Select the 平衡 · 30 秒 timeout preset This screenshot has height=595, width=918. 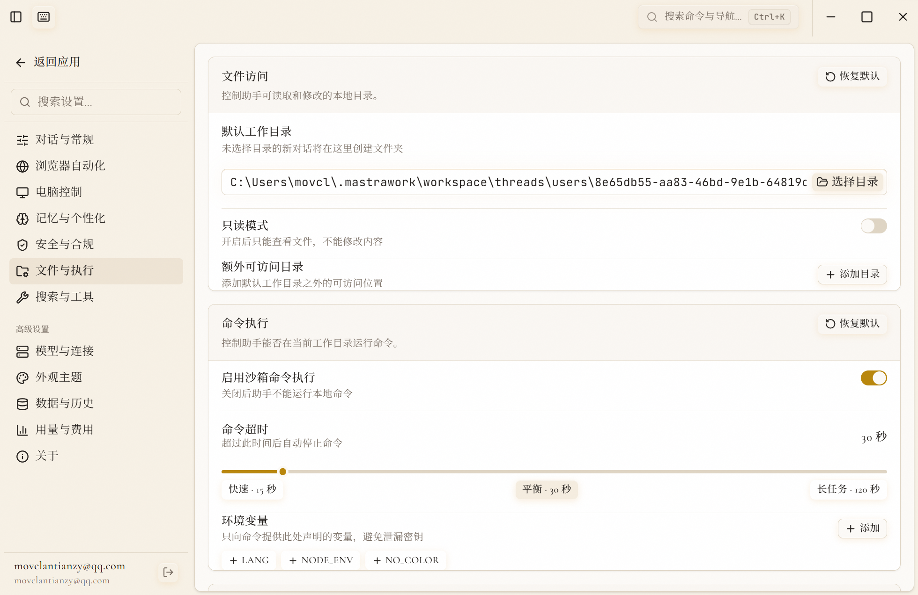click(547, 490)
